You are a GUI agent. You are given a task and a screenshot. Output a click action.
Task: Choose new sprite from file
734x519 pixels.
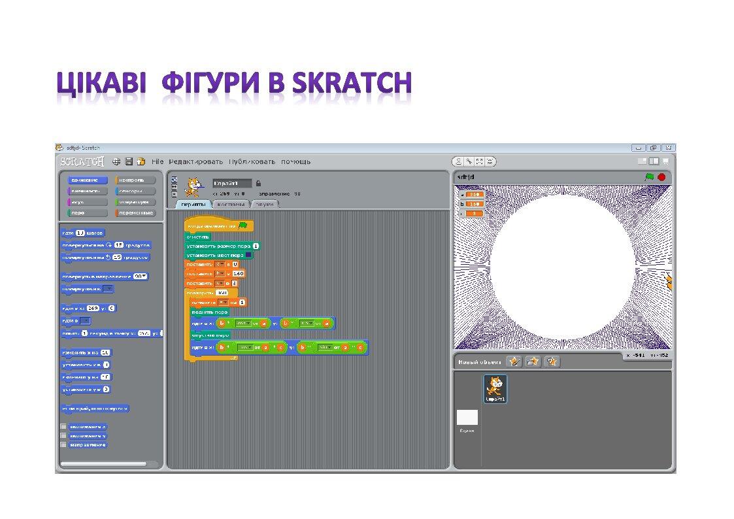(533, 361)
